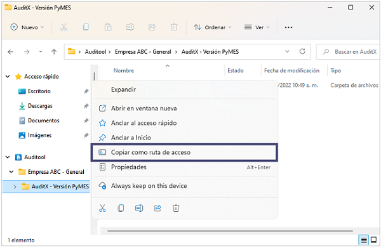Choose Anclar al acceso rápido
381x248 pixels.
click(x=144, y=123)
